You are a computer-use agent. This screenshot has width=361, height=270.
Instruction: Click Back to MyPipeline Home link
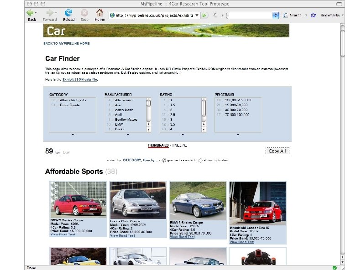pos(67,43)
